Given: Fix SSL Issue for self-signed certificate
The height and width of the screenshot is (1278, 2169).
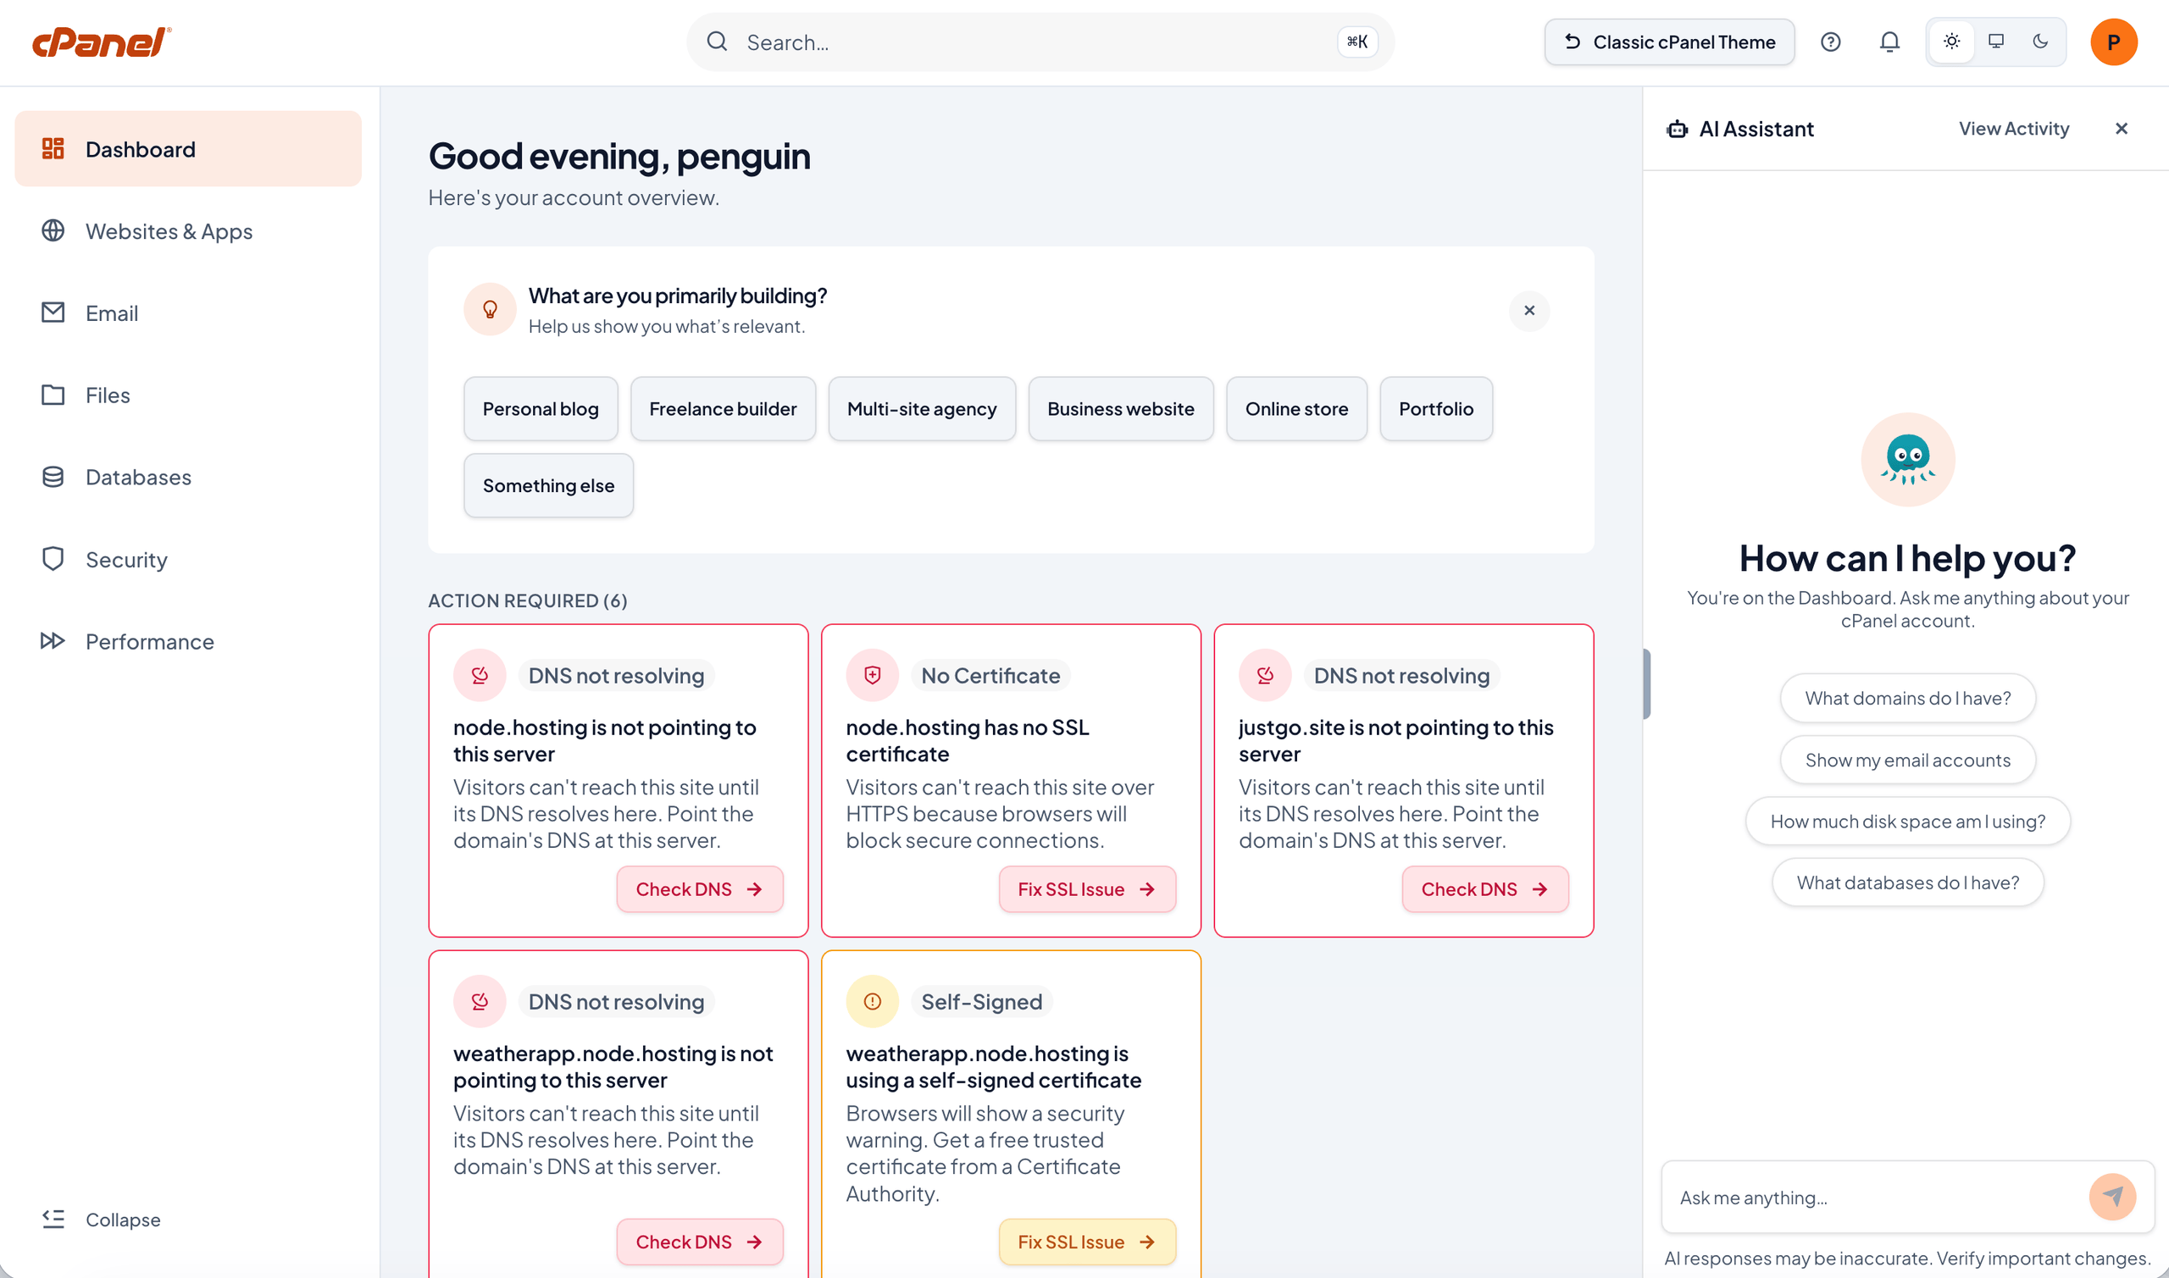Looking at the screenshot, I should (x=1087, y=1241).
